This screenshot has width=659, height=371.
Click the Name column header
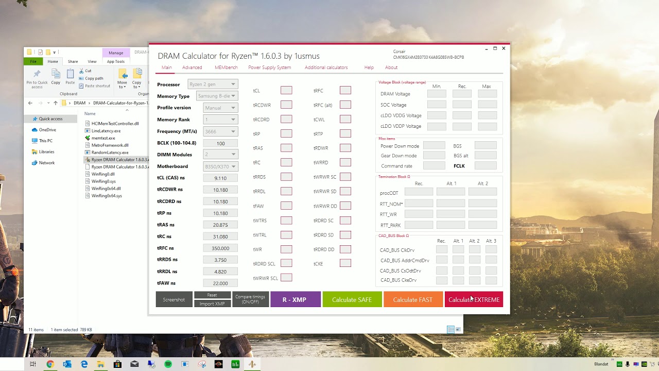tap(90, 113)
